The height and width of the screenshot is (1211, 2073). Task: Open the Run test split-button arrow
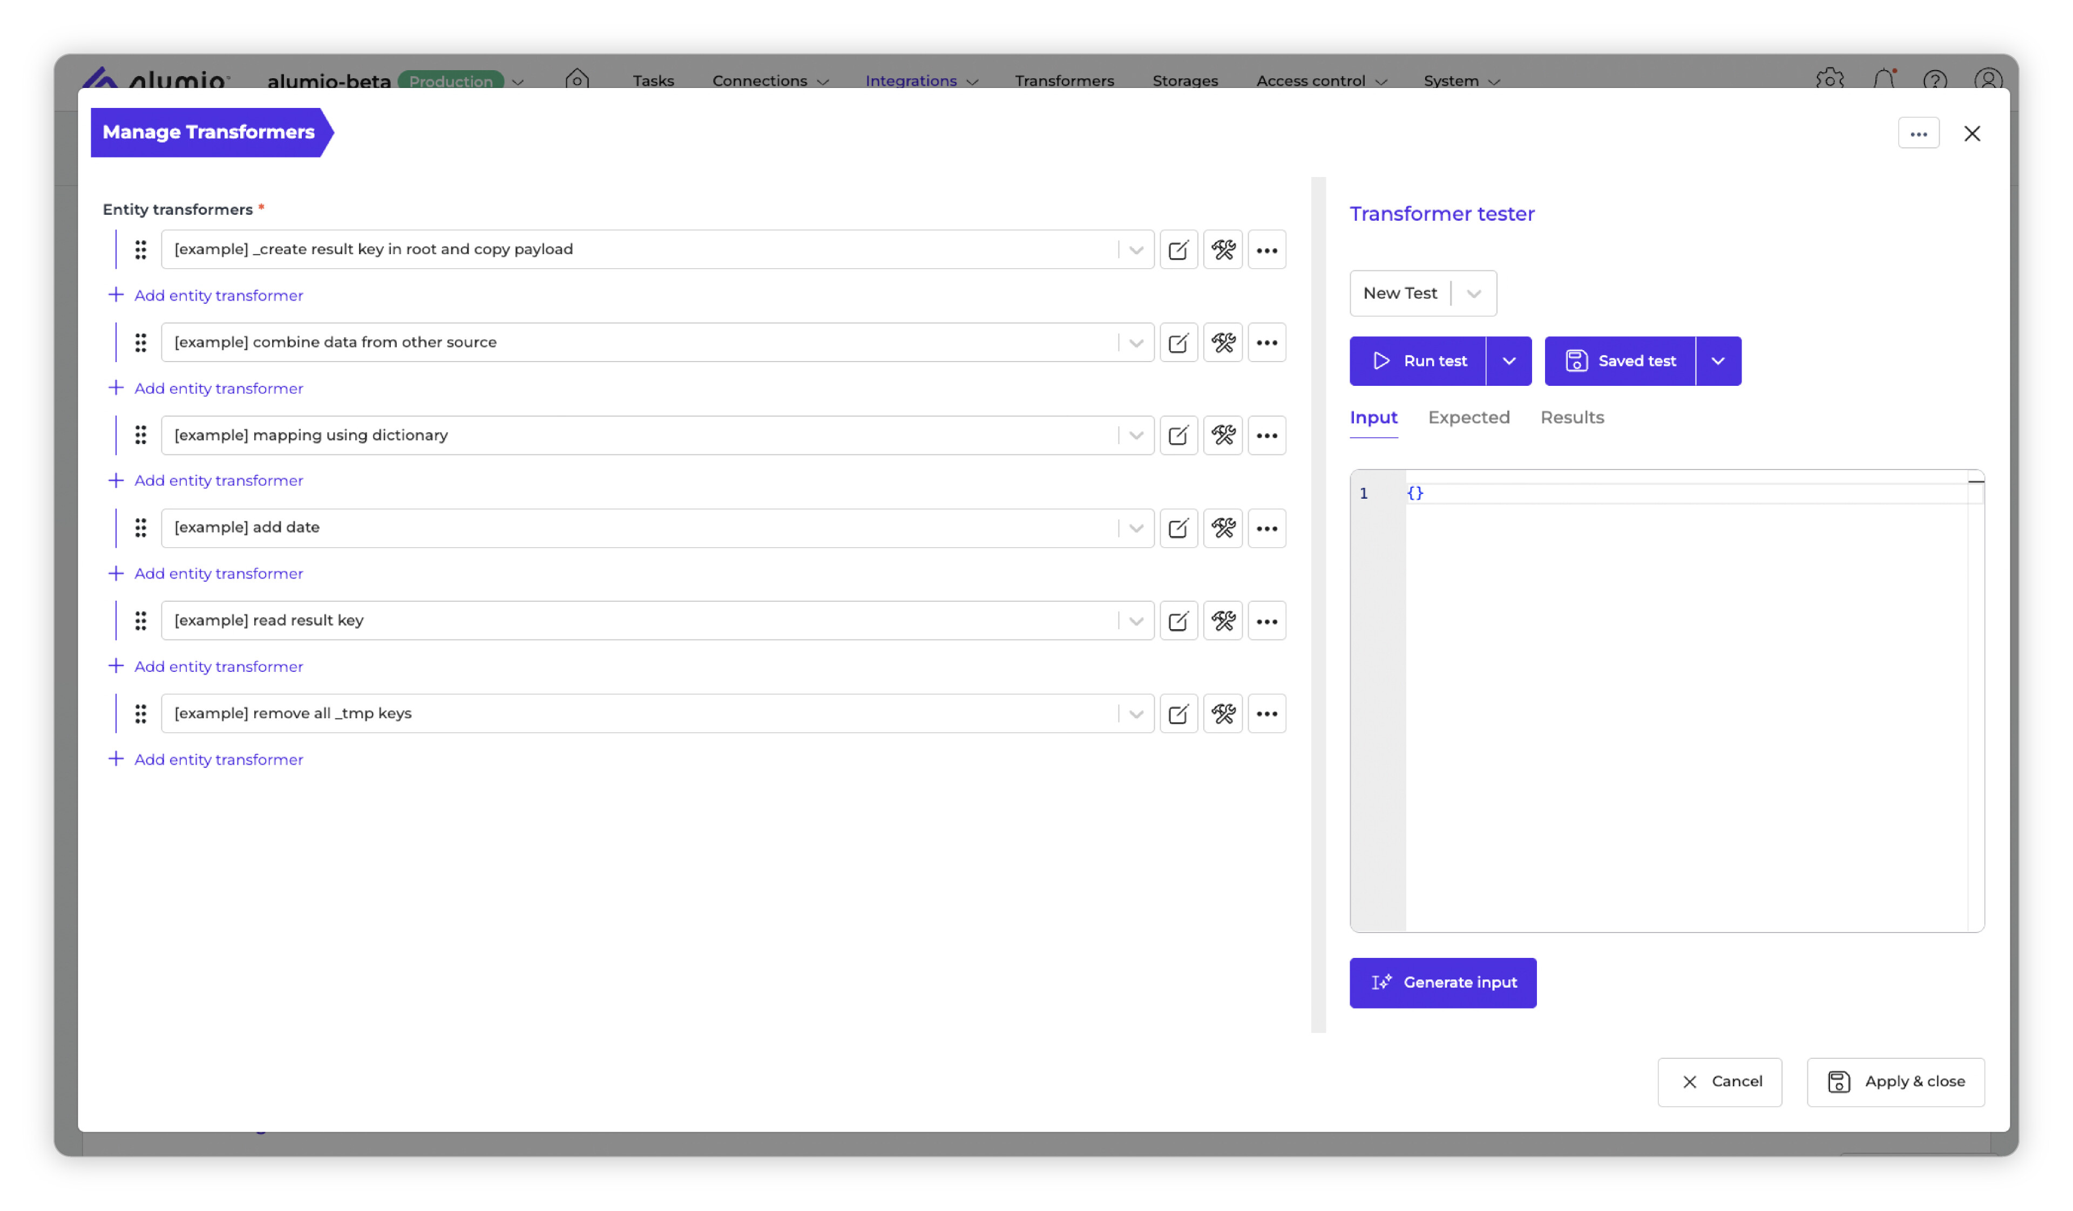coord(1509,361)
